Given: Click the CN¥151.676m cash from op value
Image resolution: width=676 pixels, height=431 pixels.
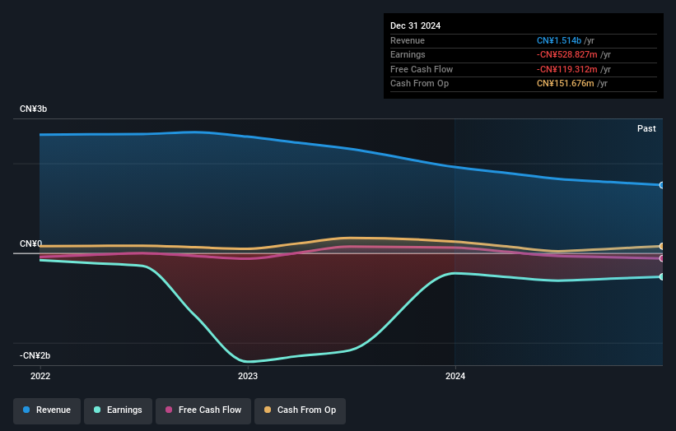Looking at the screenshot, I should tap(565, 84).
